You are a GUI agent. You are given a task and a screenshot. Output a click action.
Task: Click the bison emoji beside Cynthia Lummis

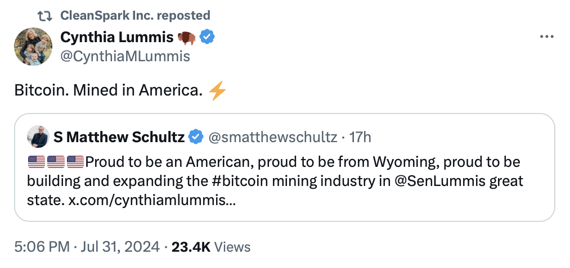click(186, 38)
